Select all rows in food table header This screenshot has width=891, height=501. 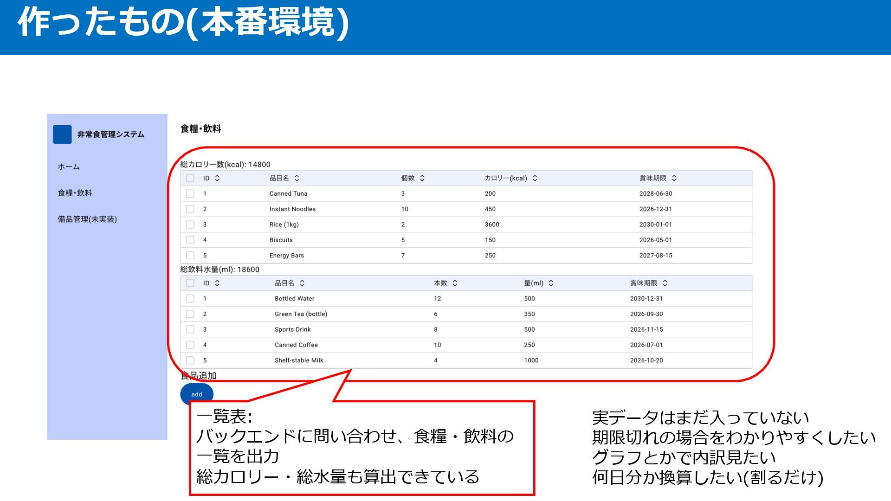coord(190,178)
